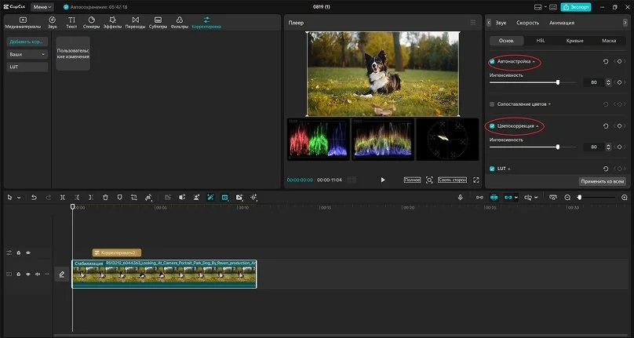Image resolution: width=634 pixels, height=338 pixels.
Task: Expand the Ваши dropdown in sidebar
Action: (x=27, y=54)
